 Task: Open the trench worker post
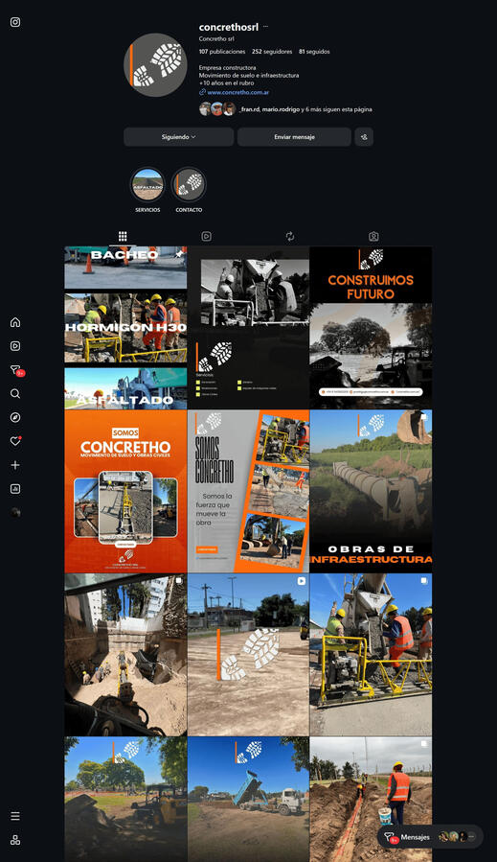371,800
